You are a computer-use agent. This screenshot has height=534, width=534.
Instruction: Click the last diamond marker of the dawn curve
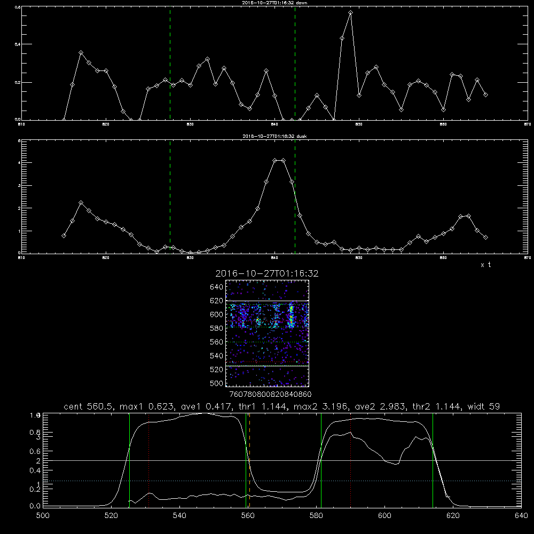tap(485, 95)
